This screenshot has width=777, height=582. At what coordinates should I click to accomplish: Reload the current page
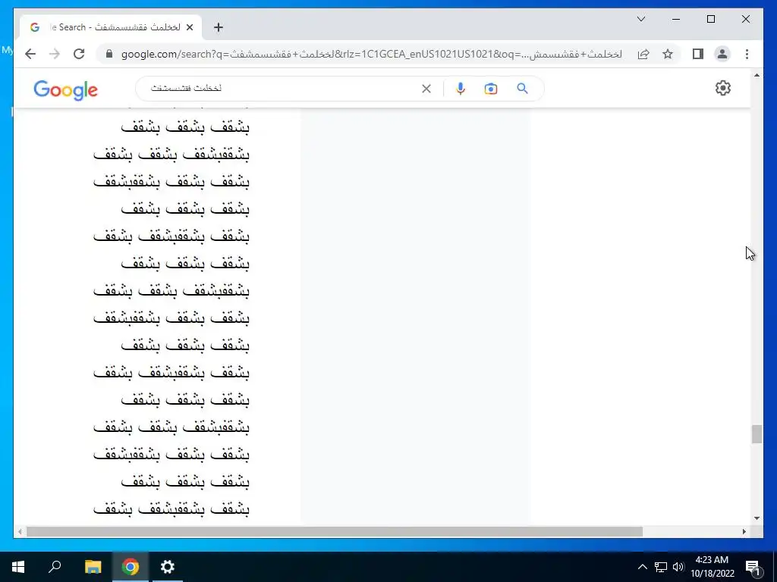pyautogui.click(x=79, y=54)
